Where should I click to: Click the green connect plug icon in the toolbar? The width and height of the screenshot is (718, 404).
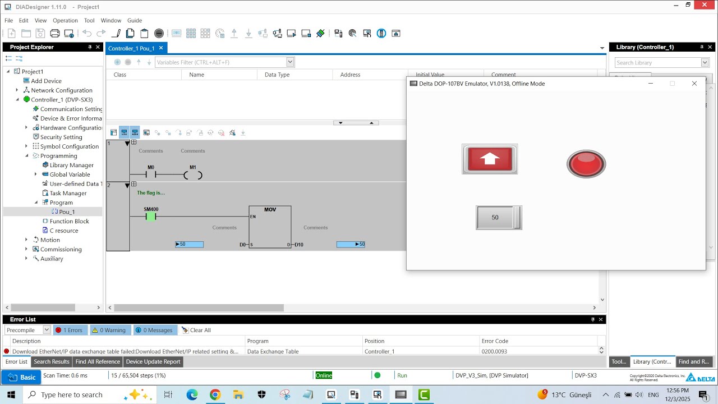pos(320,33)
